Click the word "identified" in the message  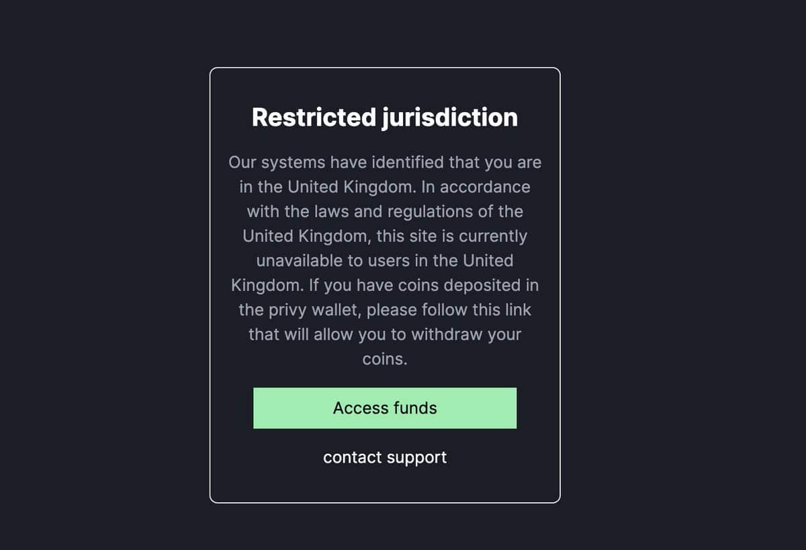point(408,163)
